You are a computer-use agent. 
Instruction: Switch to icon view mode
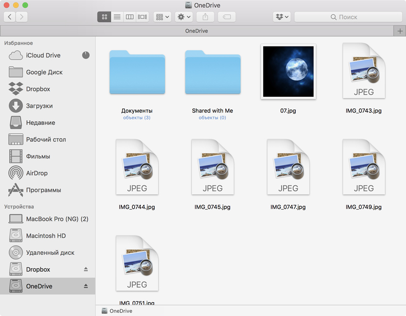pyautogui.click(x=104, y=17)
